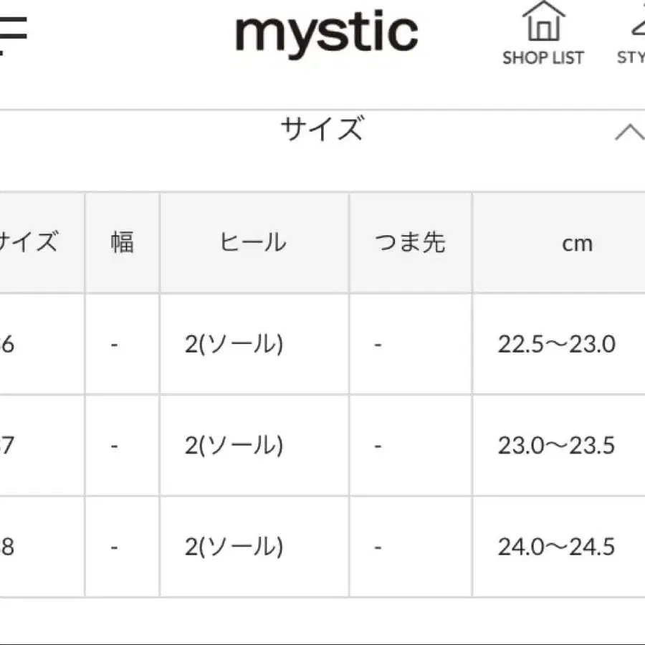Click the ヒール column header

point(252,242)
